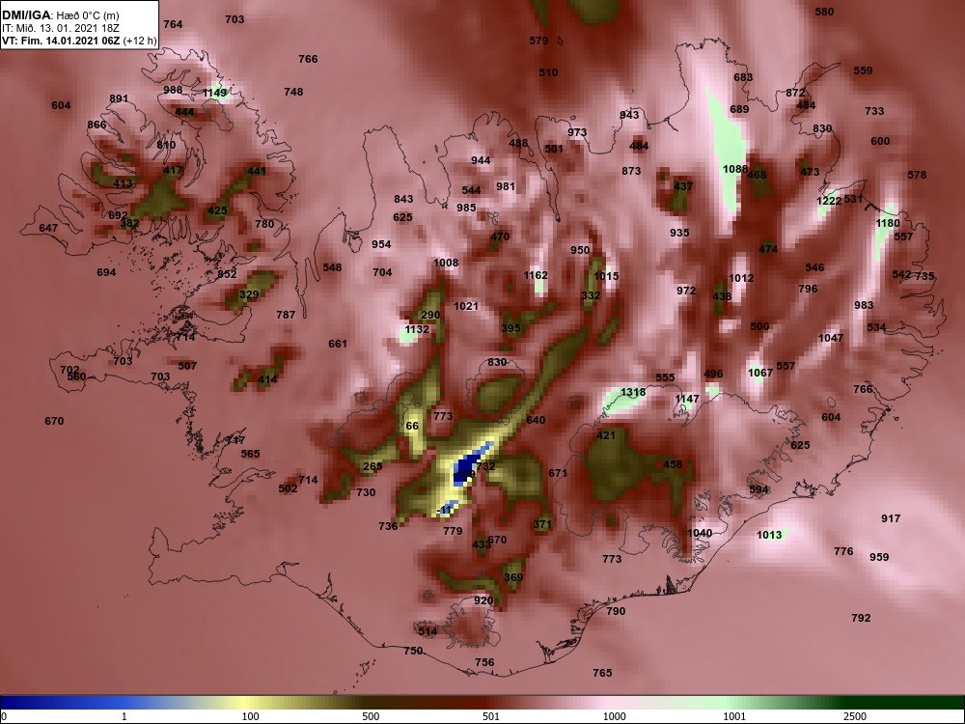This screenshot has height=724, width=965.
Task: Click the 100 label on the color scale
Action: point(251,716)
